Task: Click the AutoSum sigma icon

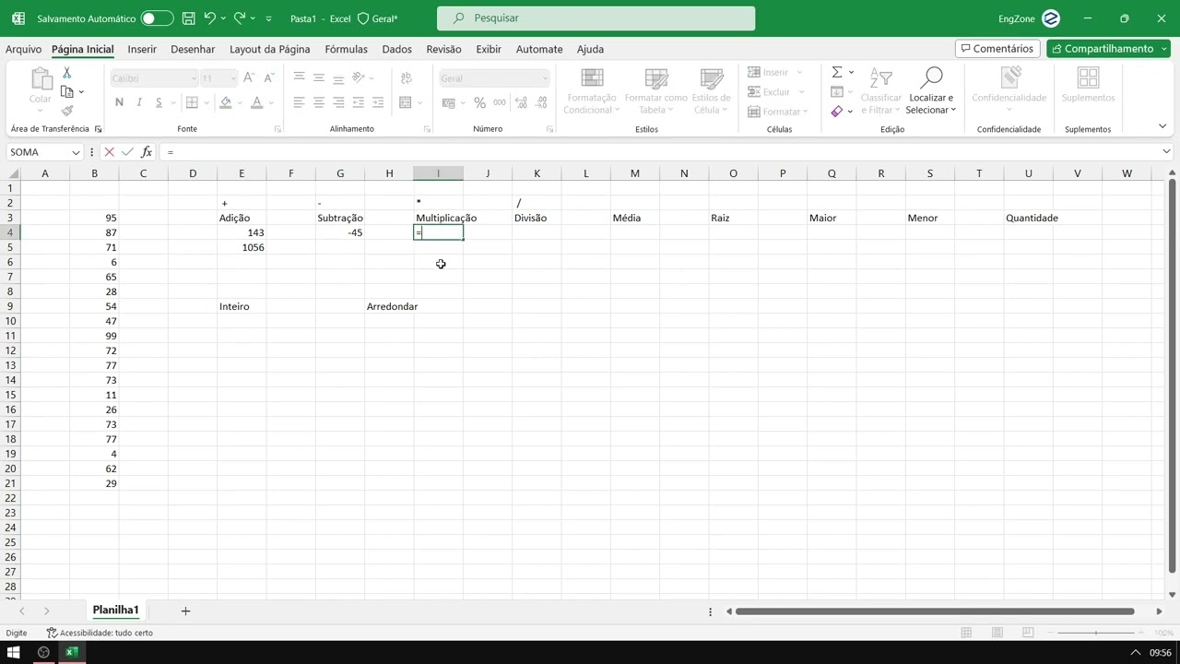Action: click(x=837, y=72)
